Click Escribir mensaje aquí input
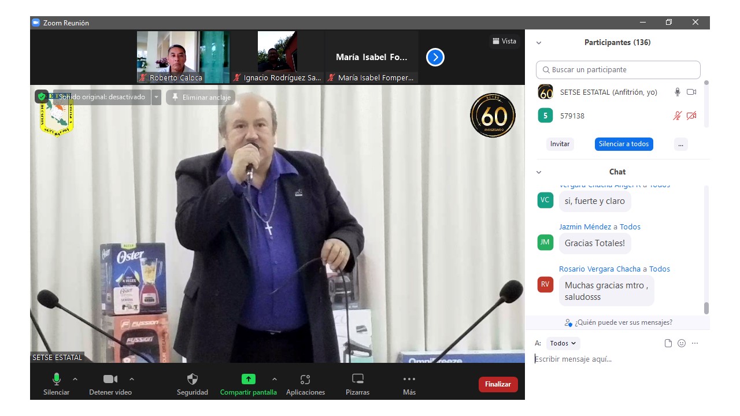This screenshot has width=740, height=416. pos(617,359)
